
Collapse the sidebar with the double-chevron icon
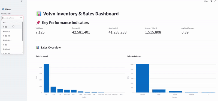coord(22,1)
